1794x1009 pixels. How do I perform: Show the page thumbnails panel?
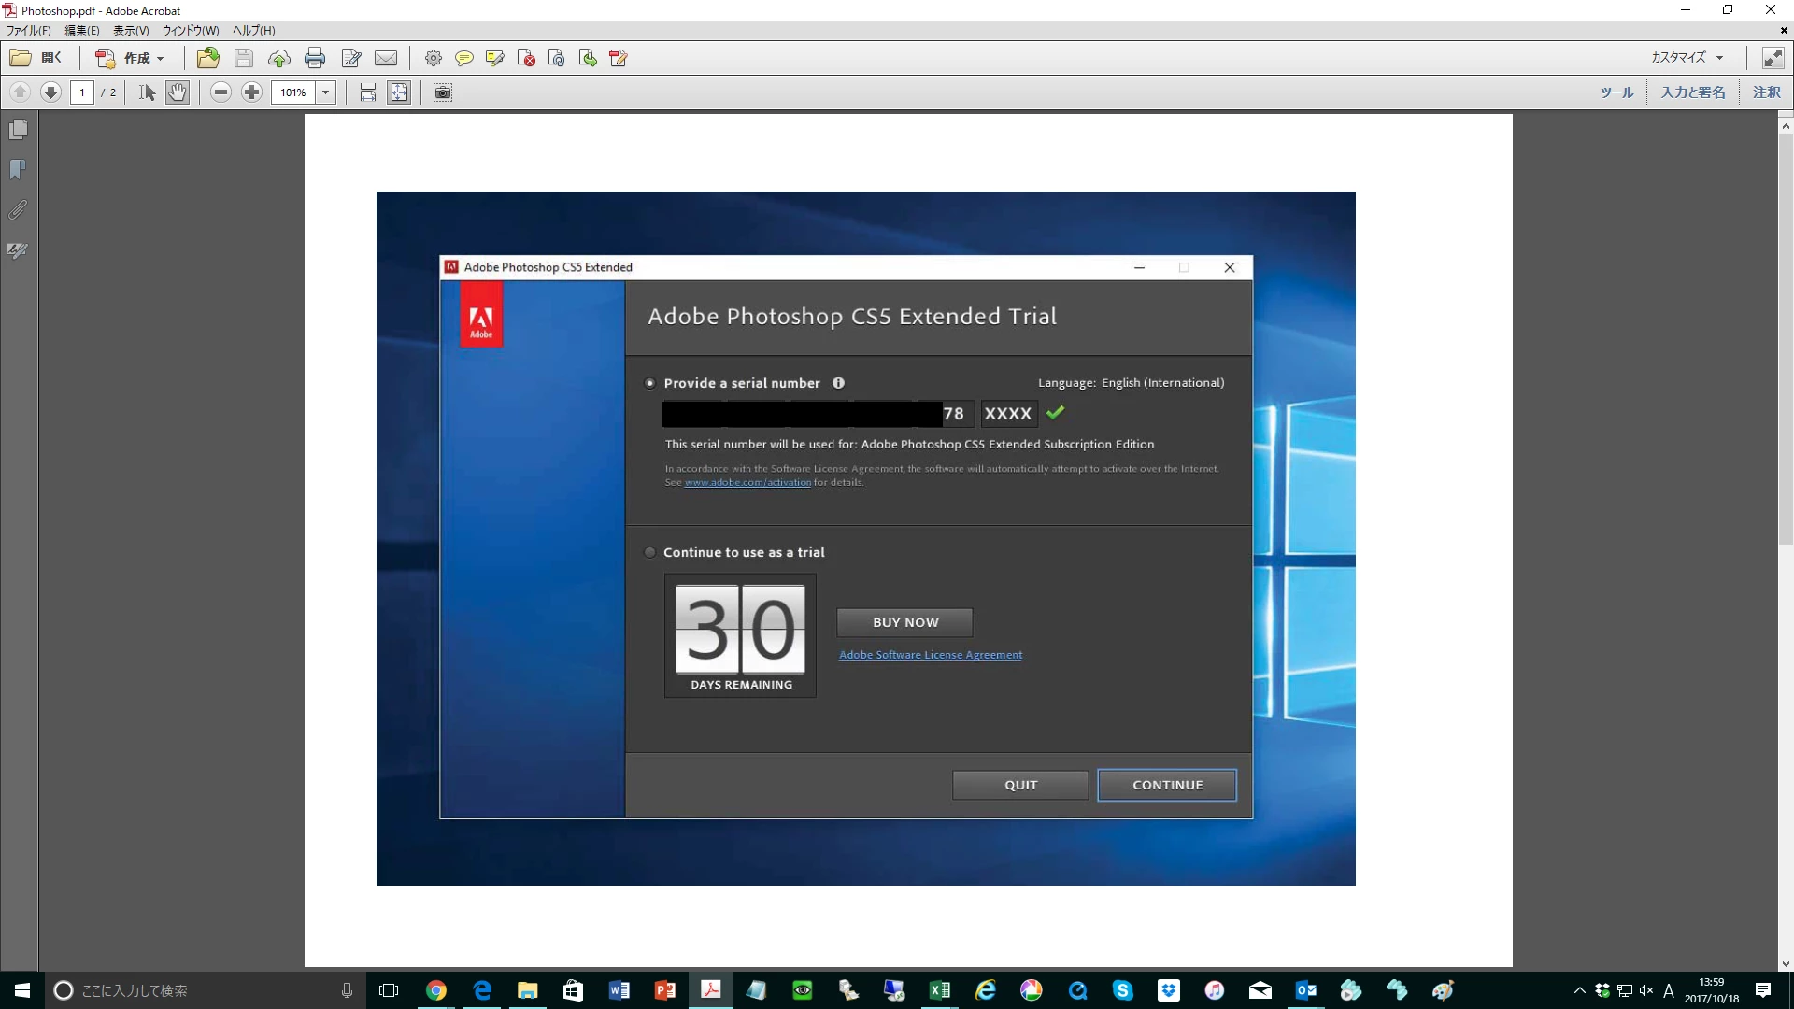point(18,130)
